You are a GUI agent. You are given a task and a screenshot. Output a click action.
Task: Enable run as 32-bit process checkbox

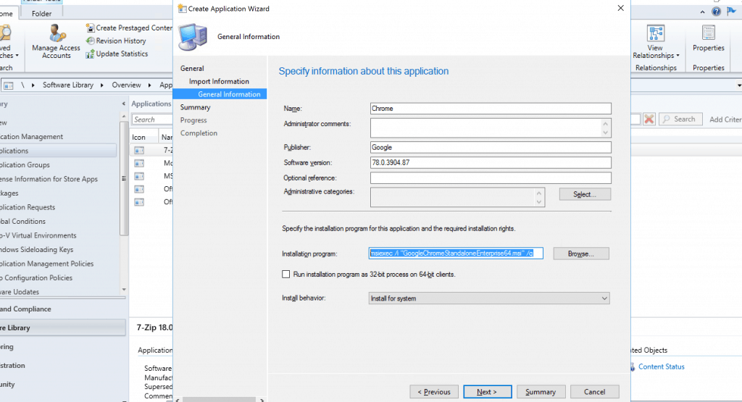click(286, 275)
